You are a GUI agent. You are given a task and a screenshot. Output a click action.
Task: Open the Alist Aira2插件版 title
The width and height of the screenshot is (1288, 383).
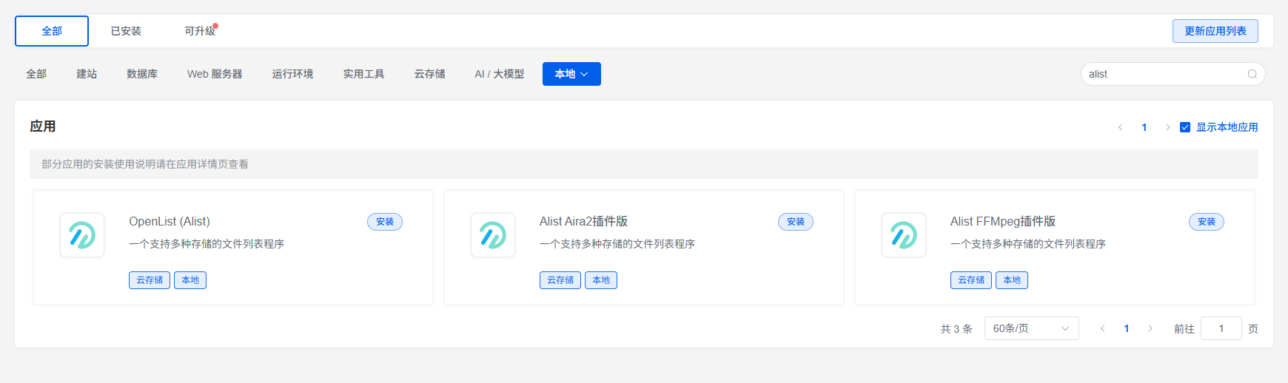pyautogui.click(x=583, y=221)
